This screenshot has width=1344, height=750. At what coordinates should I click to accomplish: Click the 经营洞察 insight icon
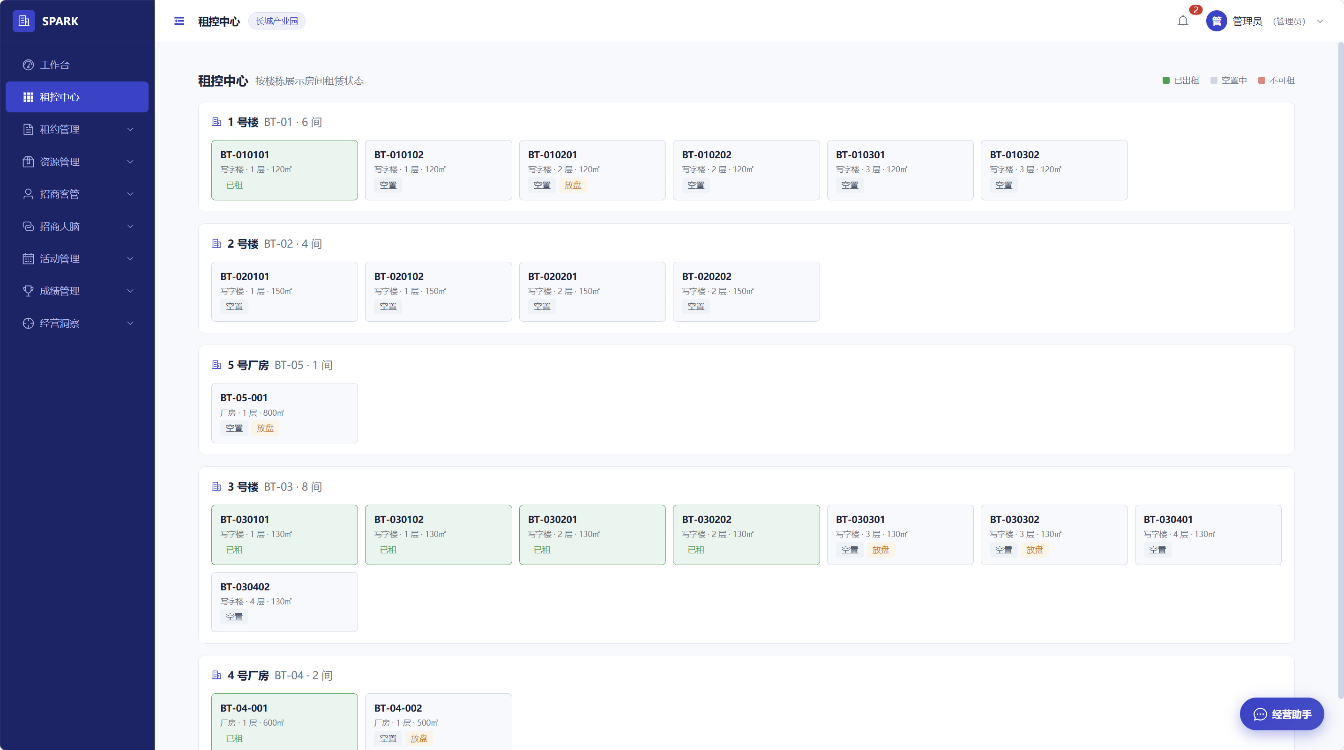28,323
